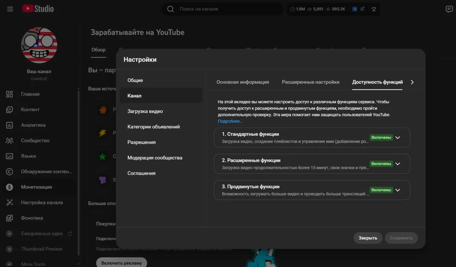456x267 pixels.
Task: Click the Контент video icon in sidebar
Action: pyautogui.click(x=10, y=109)
